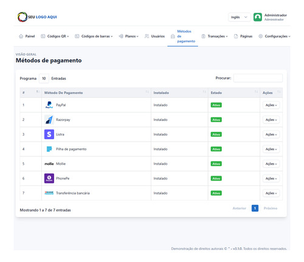Click the Transferência bancária name

[x=73, y=193]
